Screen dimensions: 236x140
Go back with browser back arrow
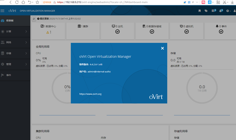point(11,2)
